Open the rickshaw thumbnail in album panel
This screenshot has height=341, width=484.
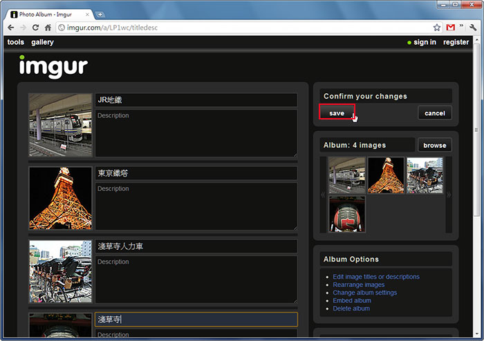(425, 175)
